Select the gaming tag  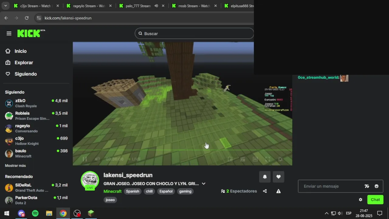(x=185, y=191)
